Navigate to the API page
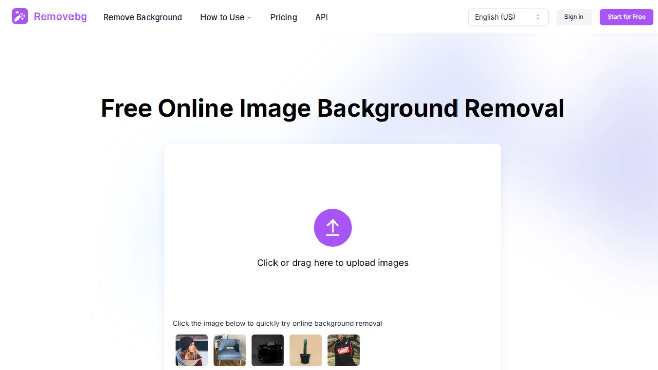The width and height of the screenshot is (658, 370). [x=321, y=17]
